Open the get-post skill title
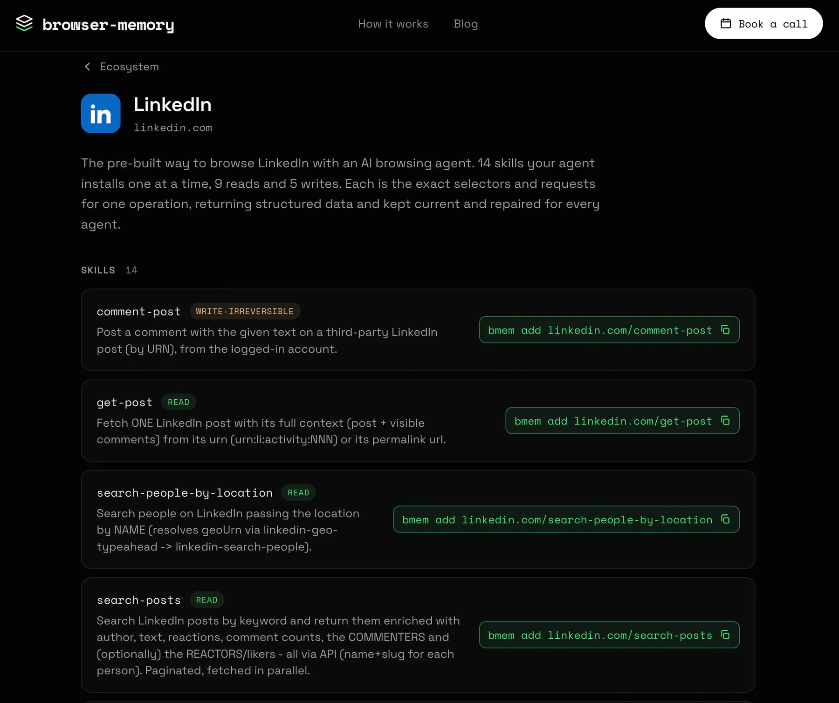 click(x=124, y=402)
